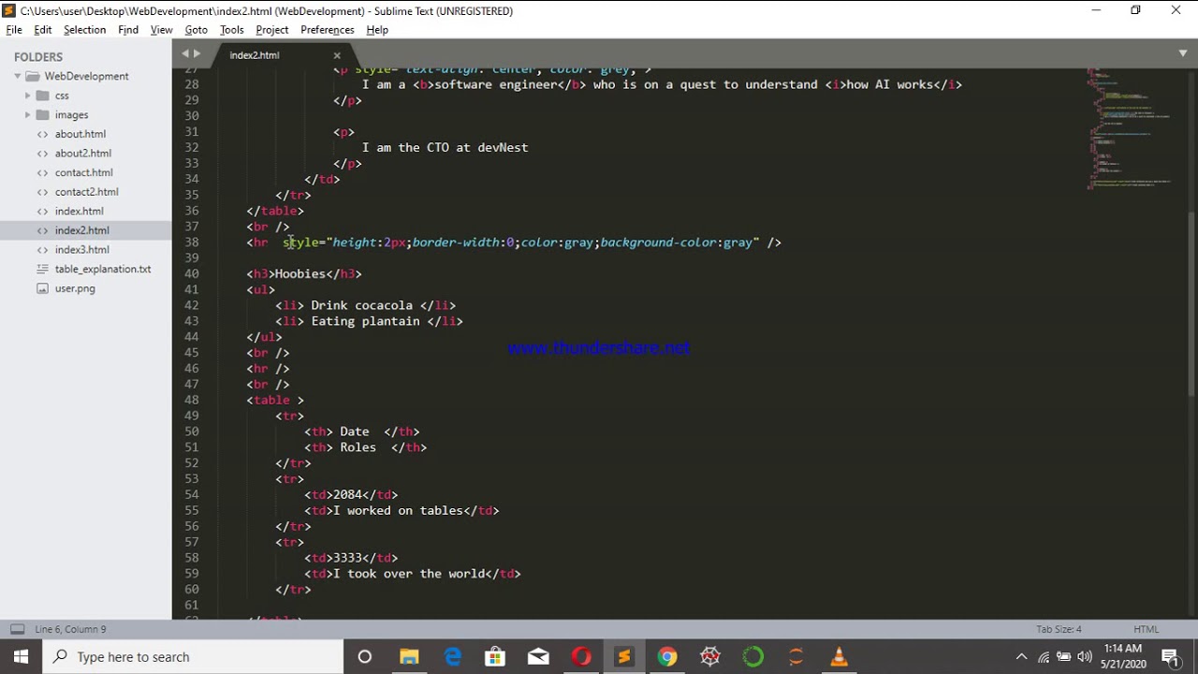
Task: Open the Edit menu
Action: coord(43,30)
